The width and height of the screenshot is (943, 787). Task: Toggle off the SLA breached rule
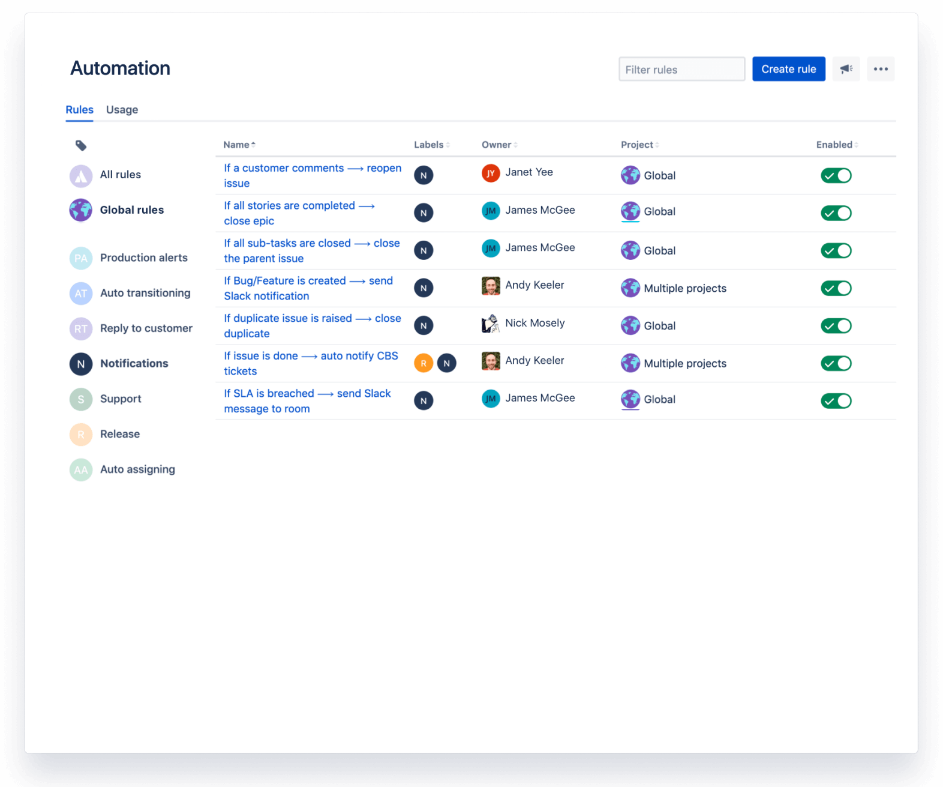click(x=836, y=401)
